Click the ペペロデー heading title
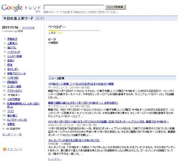The image size is (178, 163). click(x=57, y=27)
